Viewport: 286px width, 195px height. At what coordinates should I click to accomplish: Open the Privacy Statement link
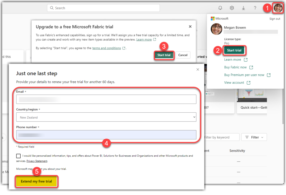tap(37, 161)
